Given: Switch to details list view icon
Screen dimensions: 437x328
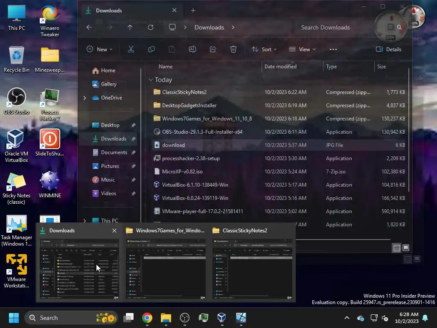Looking at the screenshot, I should click(x=396, y=248).
